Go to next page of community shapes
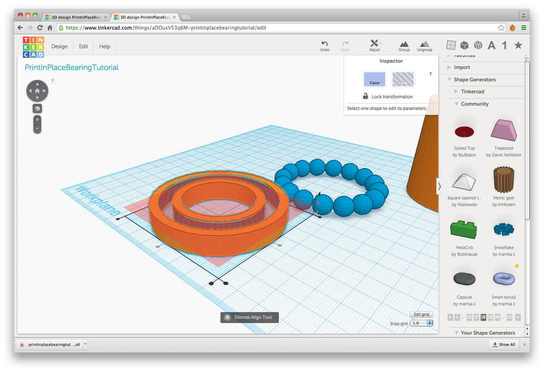Viewport: 544px width, 372px height. coord(517,317)
